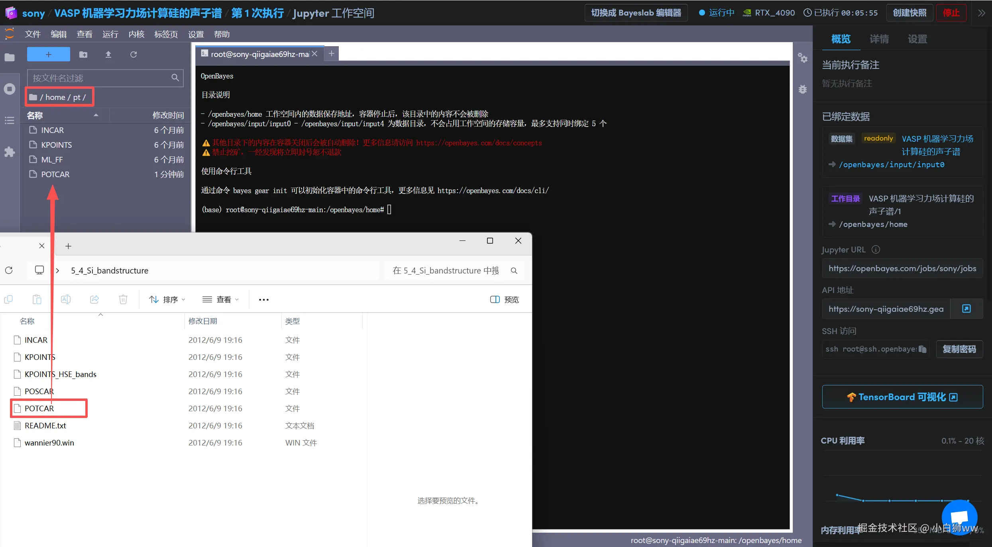Open the 内核 menu

pyautogui.click(x=136, y=34)
